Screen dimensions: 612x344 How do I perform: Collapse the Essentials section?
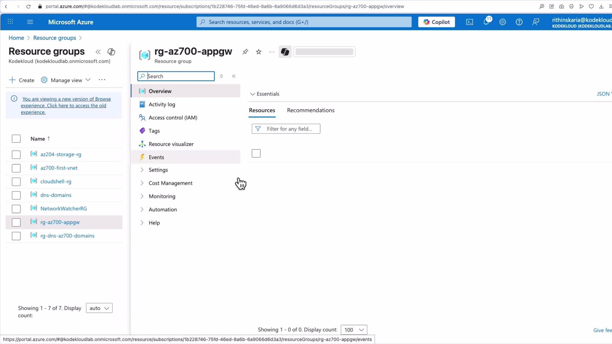265,94
